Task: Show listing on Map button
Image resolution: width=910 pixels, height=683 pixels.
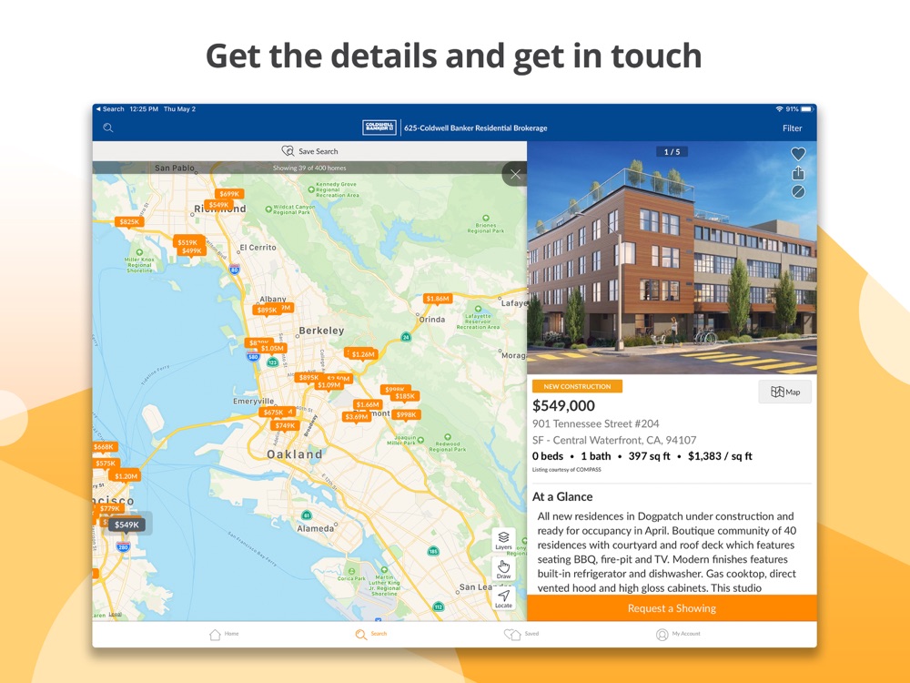Action: click(784, 392)
